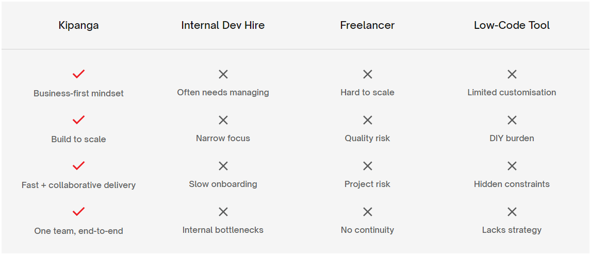Click the X icon above No continuity
Viewport: 590px width, 255px height.
(x=367, y=212)
